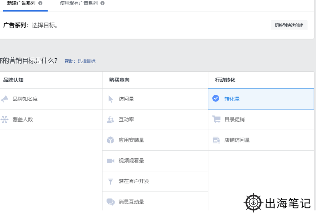Image resolution: width=322 pixels, height=218 pixels.
Task: Click the 店铺访问量 storefront icon
Action: tap(216, 140)
